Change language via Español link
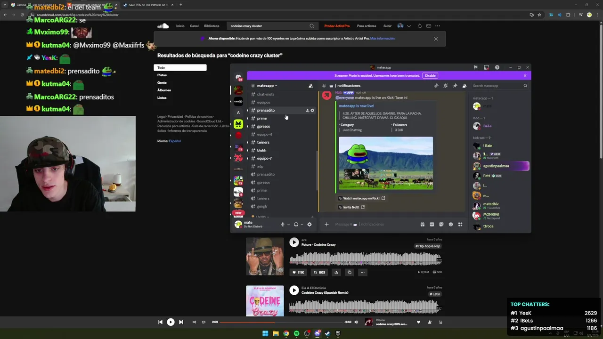Image resolution: width=603 pixels, height=339 pixels. click(175, 141)
